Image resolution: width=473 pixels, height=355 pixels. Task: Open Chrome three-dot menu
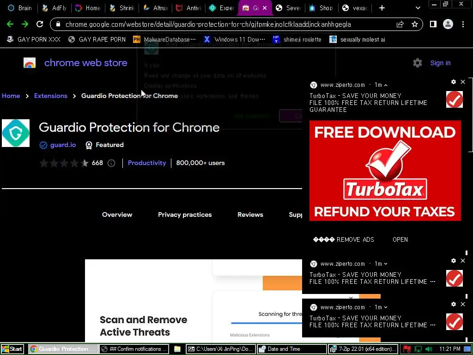[463, 24]
